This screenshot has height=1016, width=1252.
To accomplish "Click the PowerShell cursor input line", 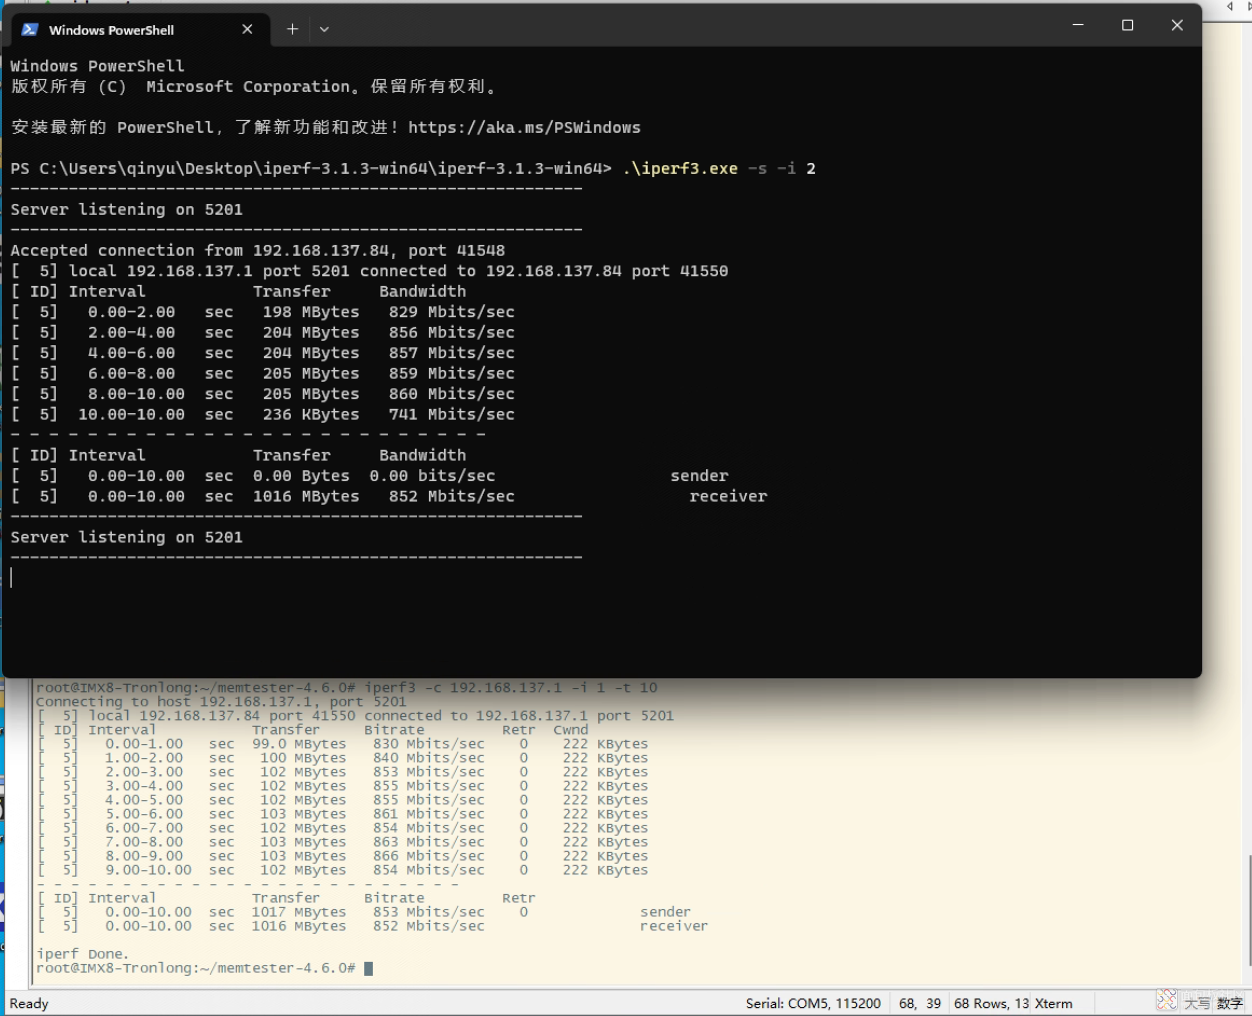I will click(11, 578).
